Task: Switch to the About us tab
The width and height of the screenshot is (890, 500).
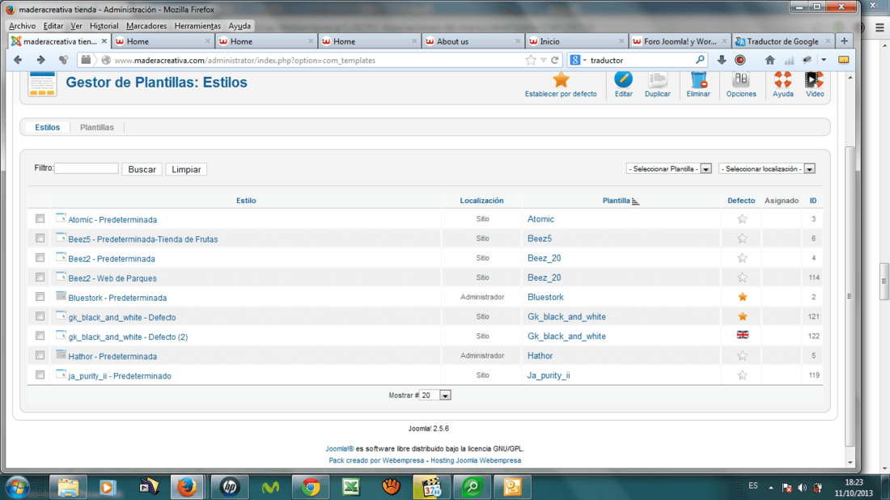Action: click(x=473, y=41)
